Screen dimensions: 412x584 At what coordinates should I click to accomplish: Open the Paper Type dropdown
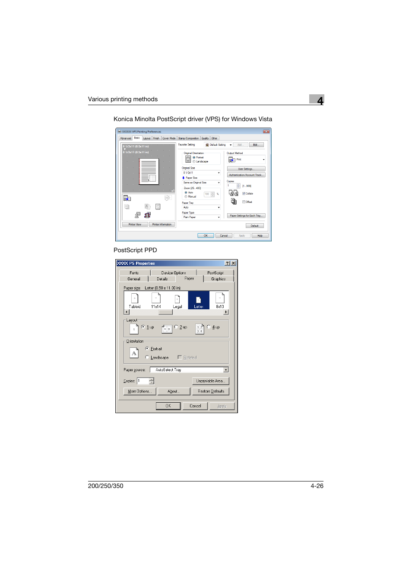201,217
